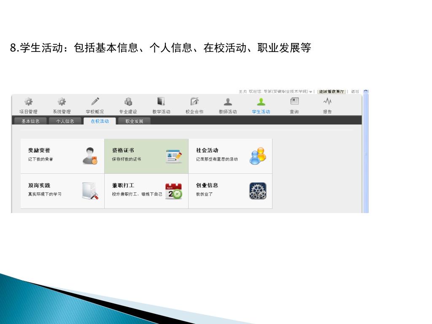This screenshot has width=432, height=324.
Task: Click the 保存好我的证书 description text
Action: 127,159
